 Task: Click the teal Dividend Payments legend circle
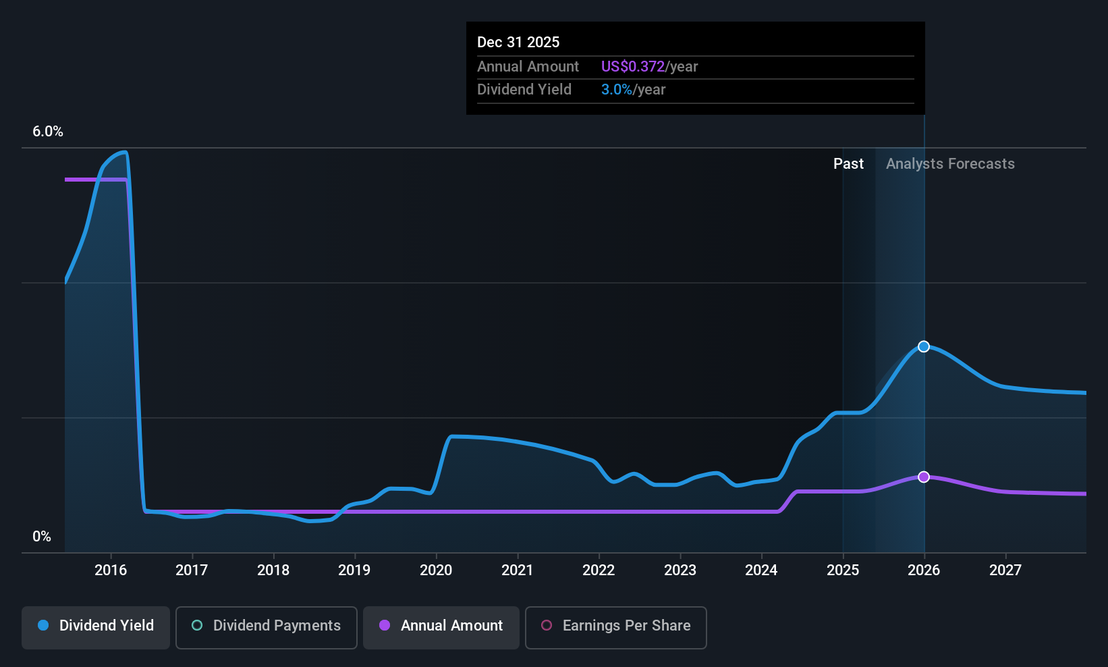(197, 625)
